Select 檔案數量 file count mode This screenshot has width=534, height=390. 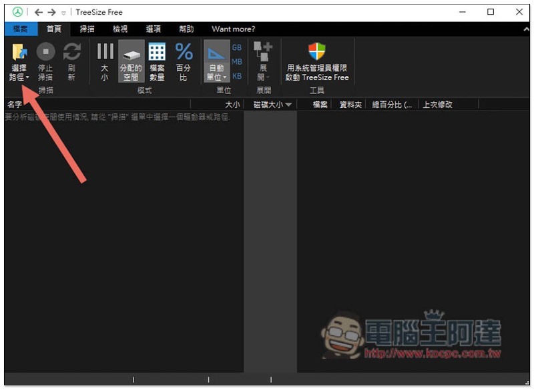[157, 61]
